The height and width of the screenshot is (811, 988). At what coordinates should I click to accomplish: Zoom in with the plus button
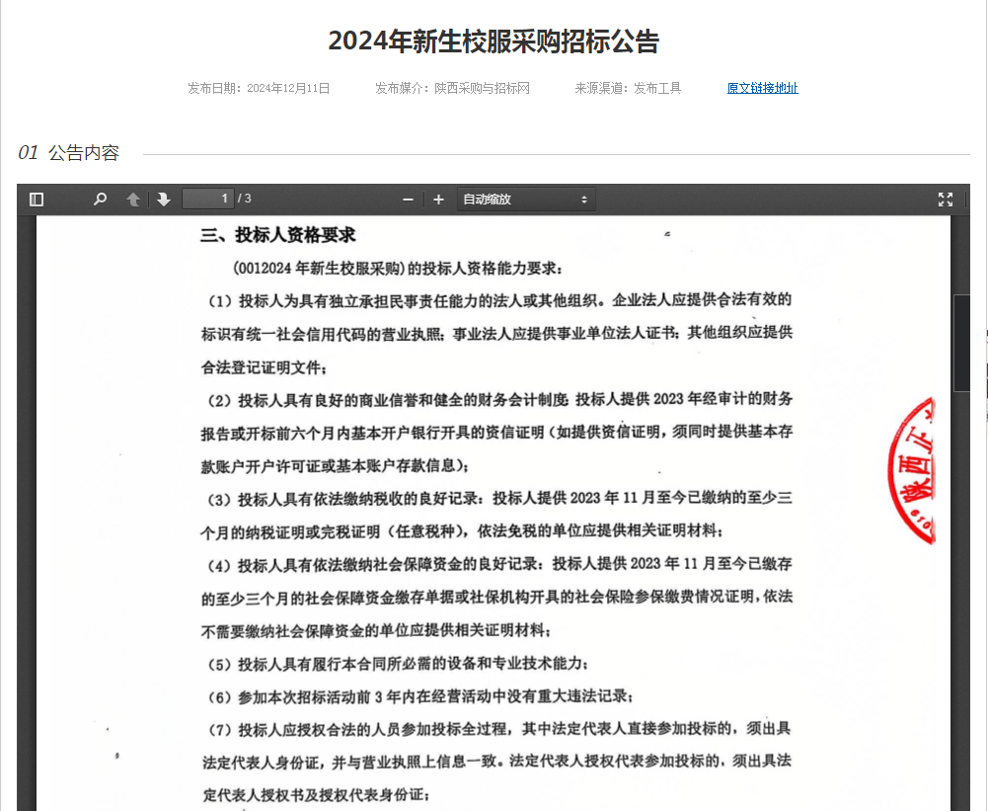tap(439, 200)
